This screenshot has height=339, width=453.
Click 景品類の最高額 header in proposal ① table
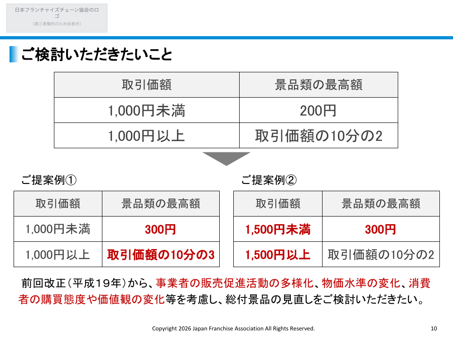pyautogui.click(x=161, y=203)
